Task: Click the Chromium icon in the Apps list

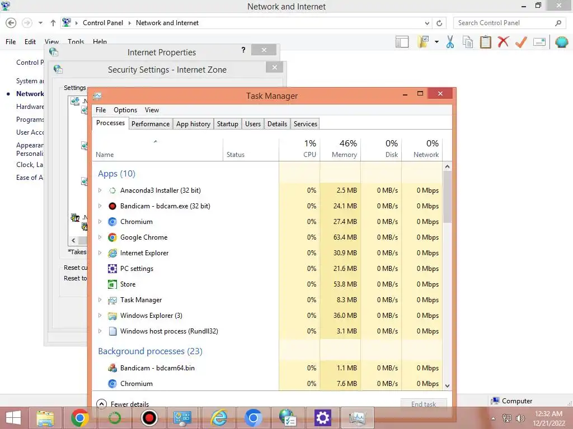Action: 112,222
